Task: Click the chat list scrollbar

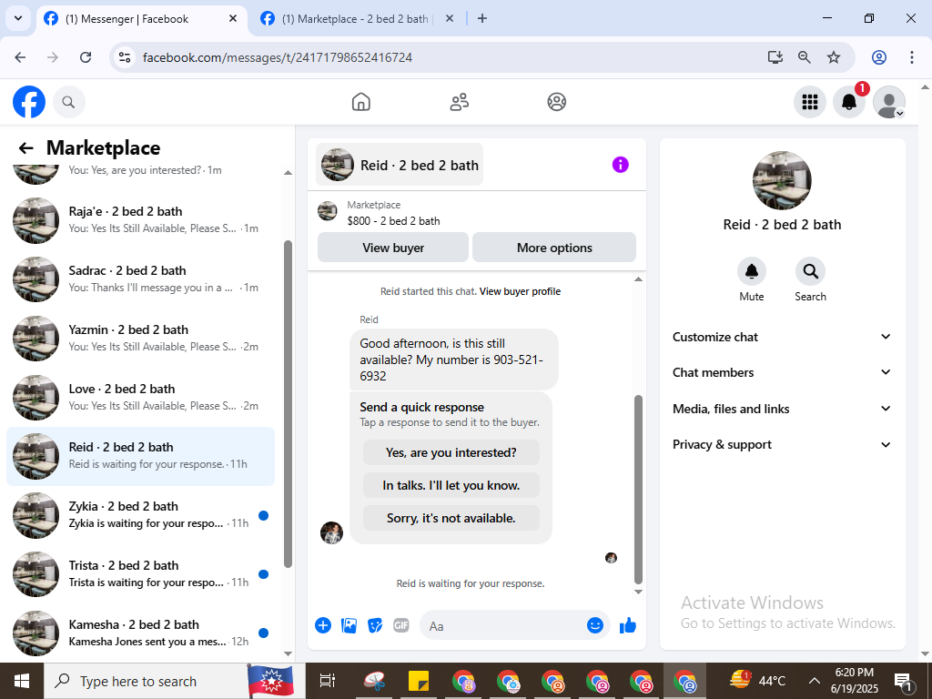Action: (x=288, y=404)
